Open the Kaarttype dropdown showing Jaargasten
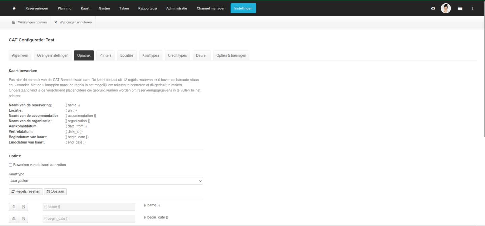 point(106,181)
